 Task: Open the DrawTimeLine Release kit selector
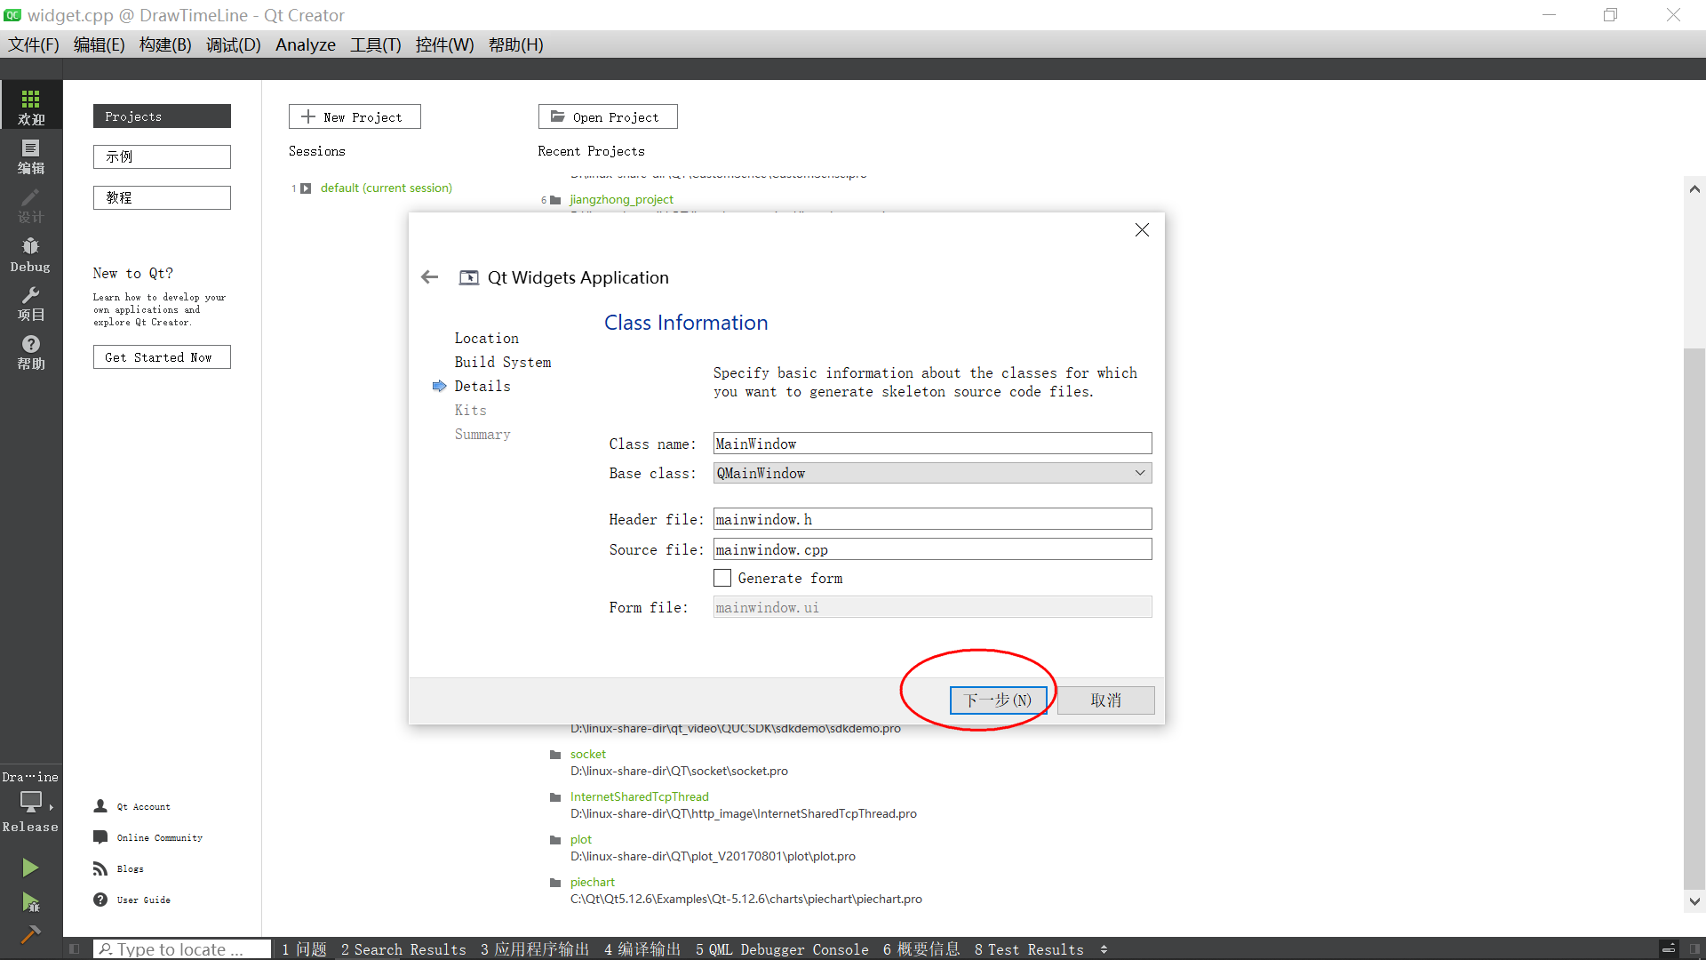pos(31,802)
